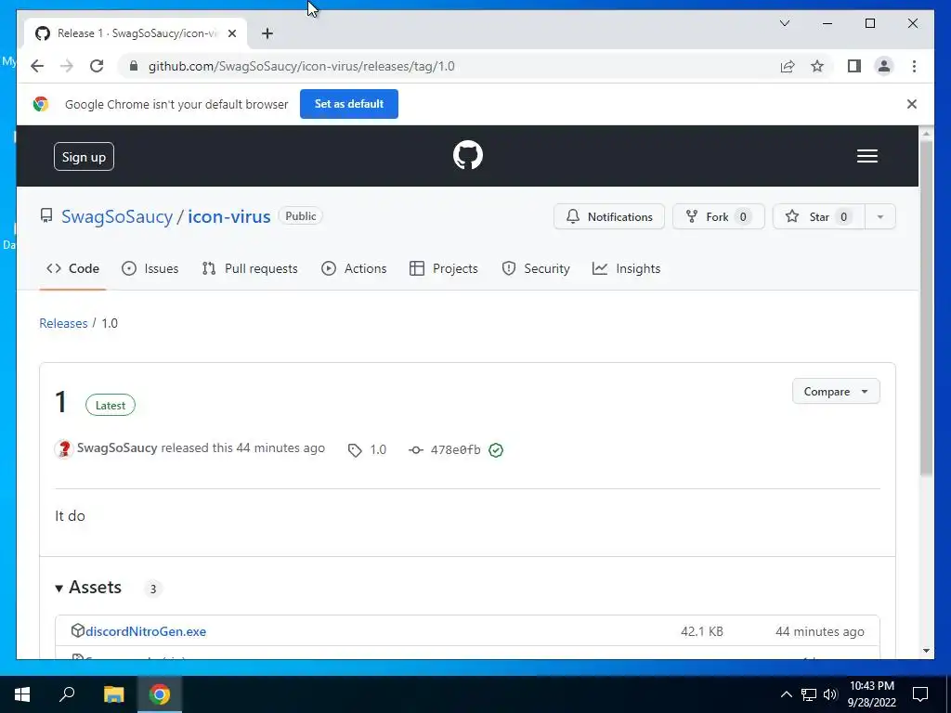Image resolution: width=951 pixels, height=713 pixels.
Task: Open the 1.0 tag link
Action: tap(368, 450)
